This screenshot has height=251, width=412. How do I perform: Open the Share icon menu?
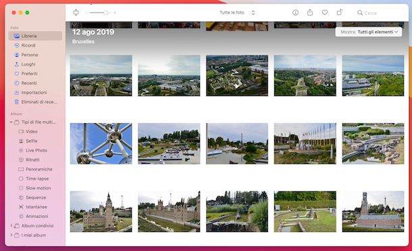310,12
